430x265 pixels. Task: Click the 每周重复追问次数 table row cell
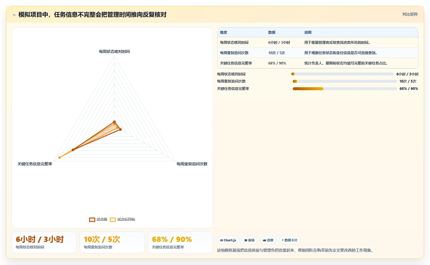pyautogui.click(x=234, y=53)
